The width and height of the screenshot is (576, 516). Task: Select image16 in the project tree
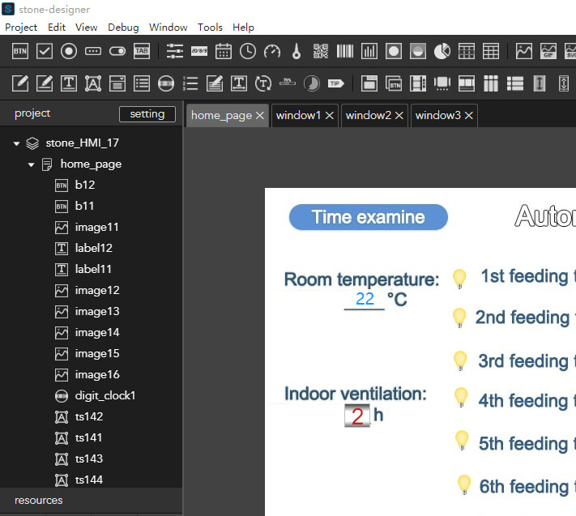97,375
